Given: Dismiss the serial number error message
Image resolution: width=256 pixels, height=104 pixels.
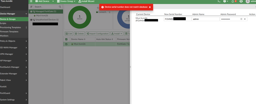Looking at the screenshot, I should point(150,7).
